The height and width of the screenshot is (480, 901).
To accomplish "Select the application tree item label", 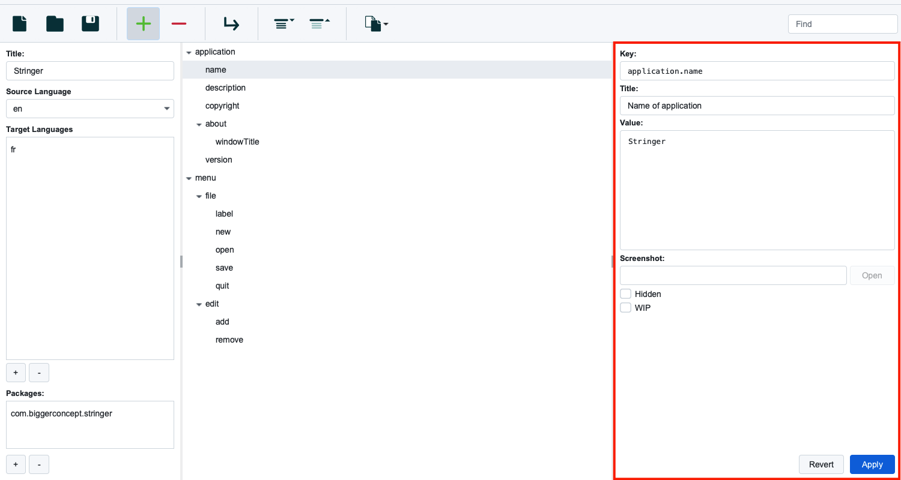I will pos(215,52).
